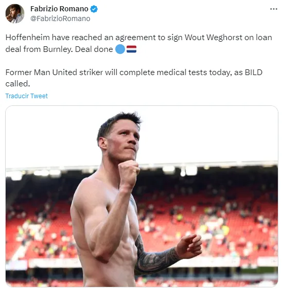This screenshot has width=282, height=291.
Task: Click the Traducir Tweet link
Action: point(27,96)
